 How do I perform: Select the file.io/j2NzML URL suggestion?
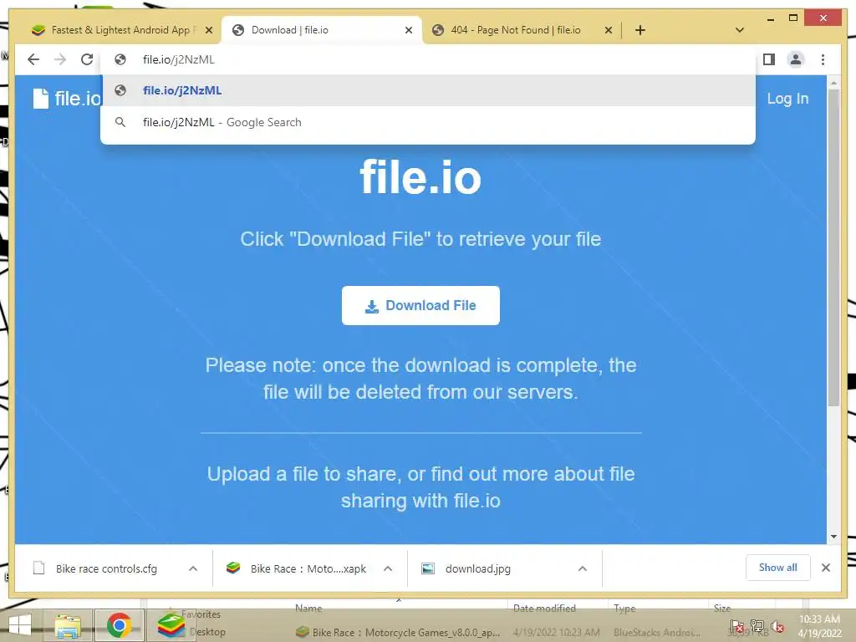428,90
